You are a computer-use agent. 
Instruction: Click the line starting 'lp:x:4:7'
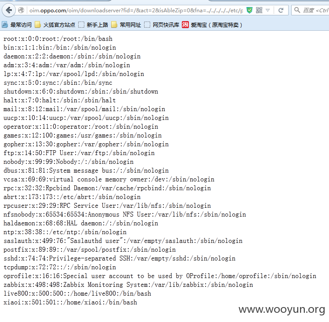(x=74, y=74)
